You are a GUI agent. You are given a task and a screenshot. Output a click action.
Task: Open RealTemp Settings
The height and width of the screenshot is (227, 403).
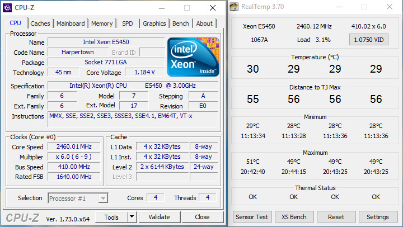pos(378,217)
